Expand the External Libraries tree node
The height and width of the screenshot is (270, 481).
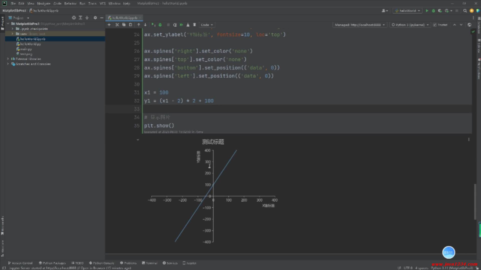click(8, 59)
